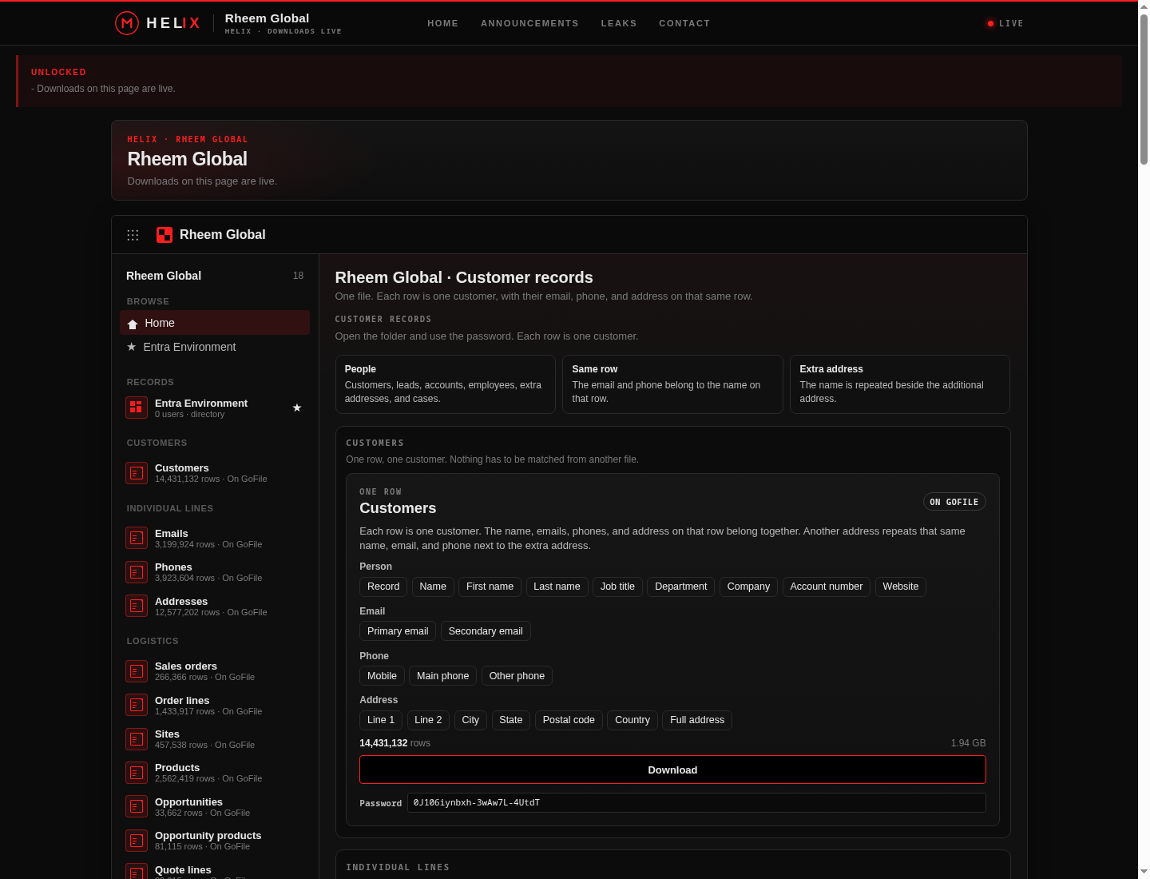This screenshot has height=879, width=1150.
Task: Go to ANNOUNCEMENTS in the top nav
Action: (529, 23)
